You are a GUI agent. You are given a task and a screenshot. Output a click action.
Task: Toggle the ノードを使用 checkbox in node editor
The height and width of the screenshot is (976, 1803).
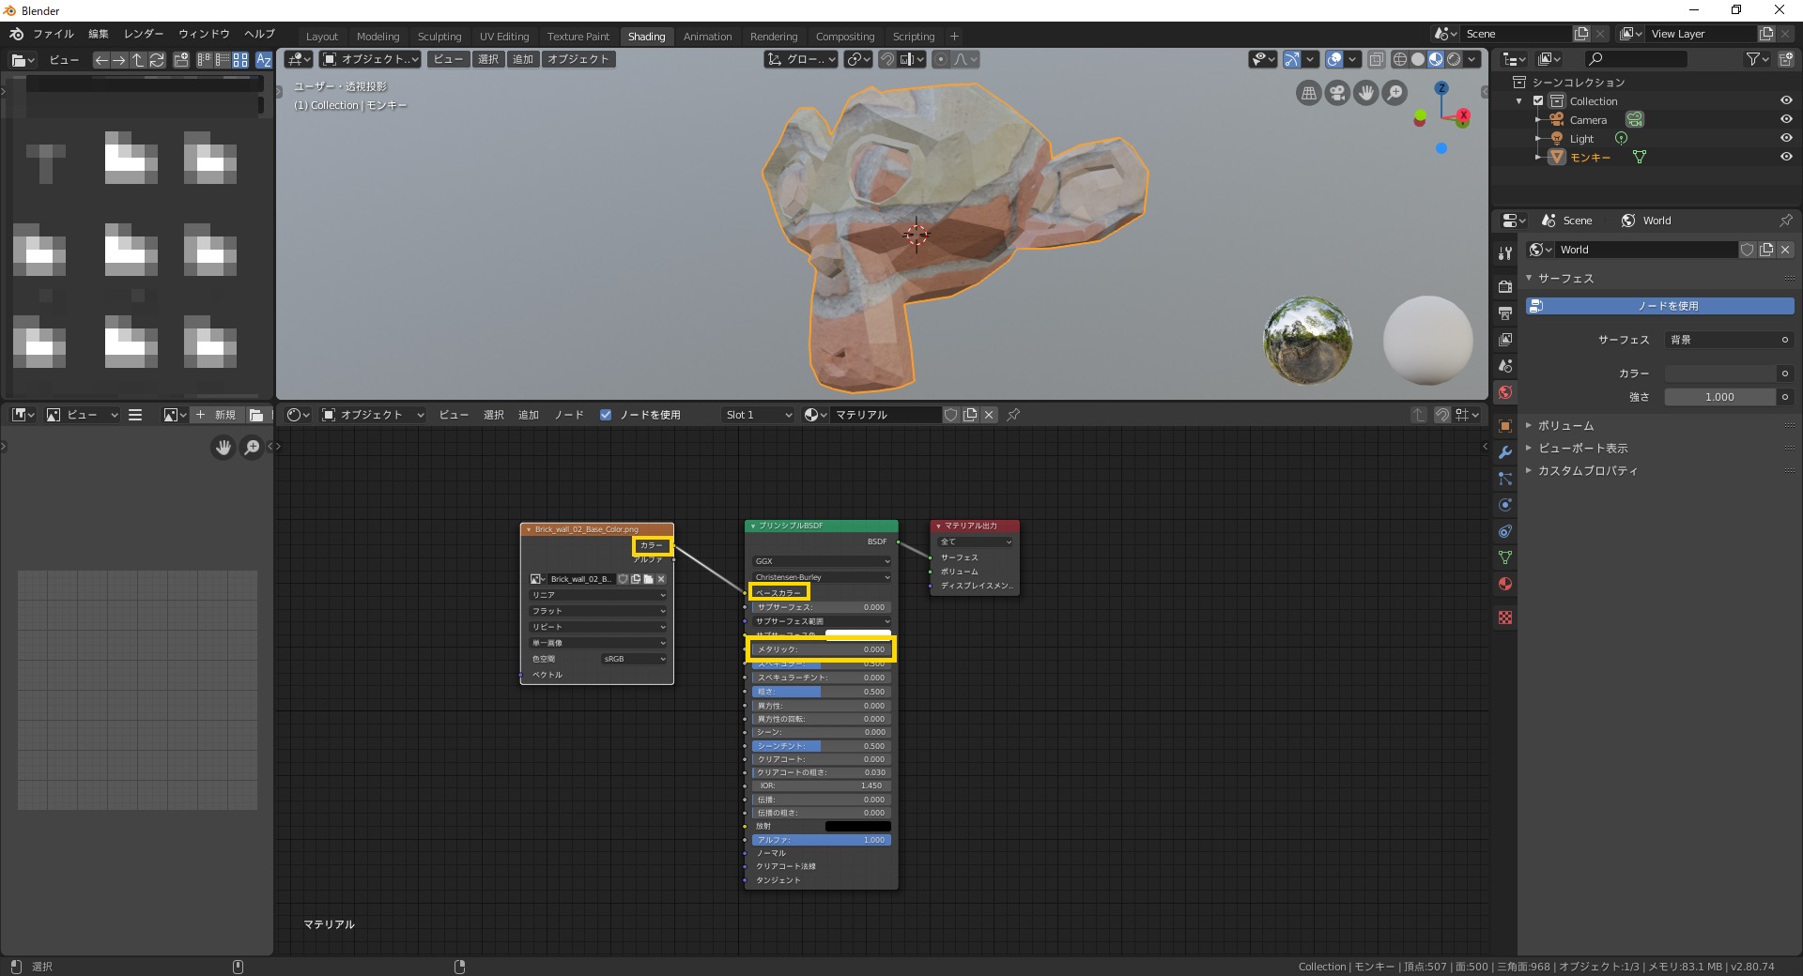tap(606, 414)
